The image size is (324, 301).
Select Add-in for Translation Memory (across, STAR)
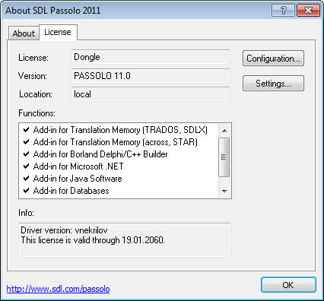[119, 142]
